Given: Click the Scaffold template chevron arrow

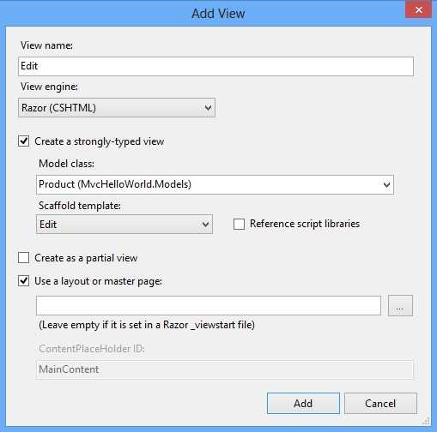Looking at the screenshot, I should (x=205, y=225).
